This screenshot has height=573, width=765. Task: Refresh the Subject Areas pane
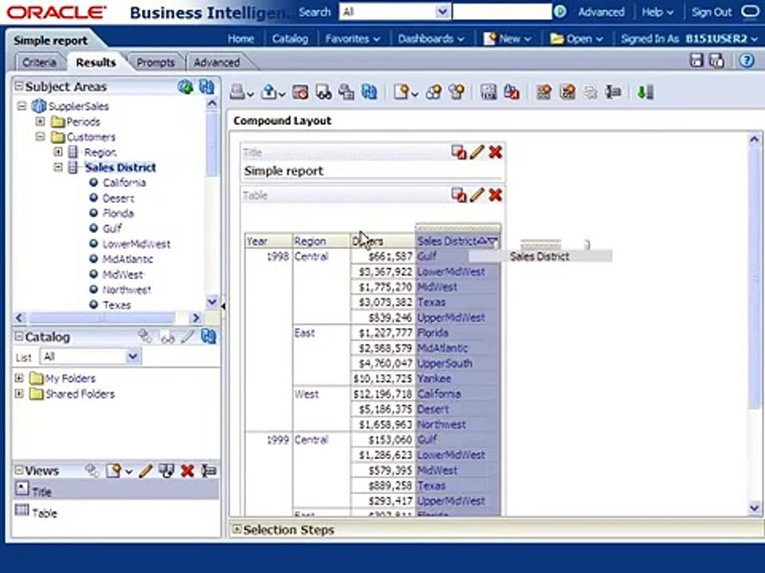(x=207, y=87)
